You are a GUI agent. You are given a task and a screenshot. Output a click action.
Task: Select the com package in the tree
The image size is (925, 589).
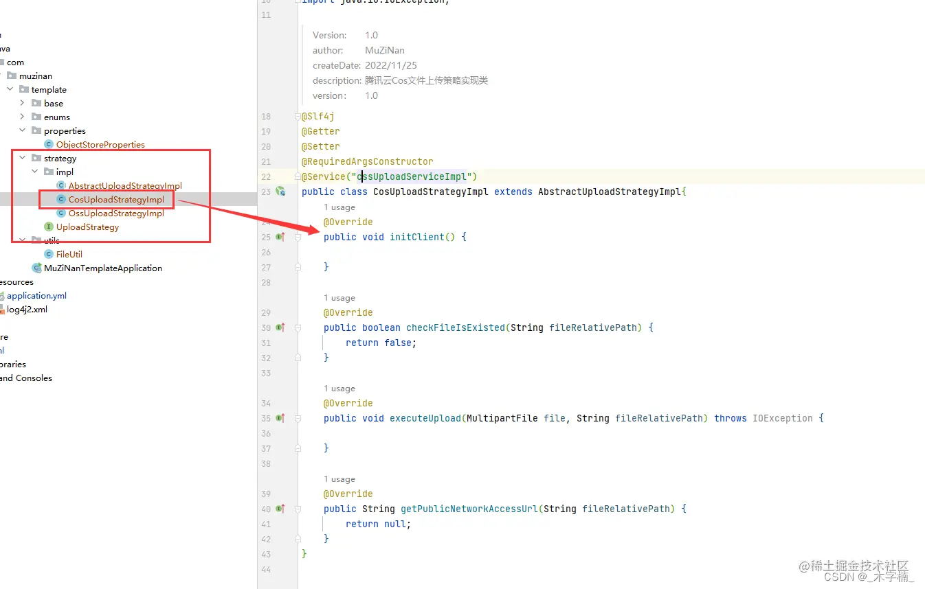[x=15, y=62]
